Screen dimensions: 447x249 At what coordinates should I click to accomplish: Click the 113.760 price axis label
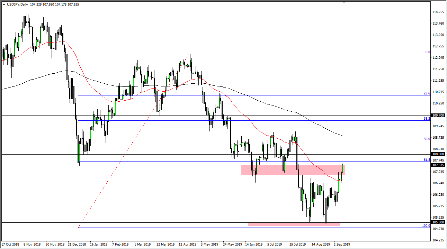pyautogui.click(x=438, y=24)
